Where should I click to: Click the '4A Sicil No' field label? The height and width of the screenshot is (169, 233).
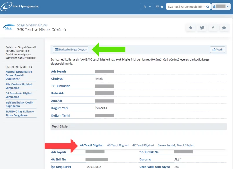point(59,159)
